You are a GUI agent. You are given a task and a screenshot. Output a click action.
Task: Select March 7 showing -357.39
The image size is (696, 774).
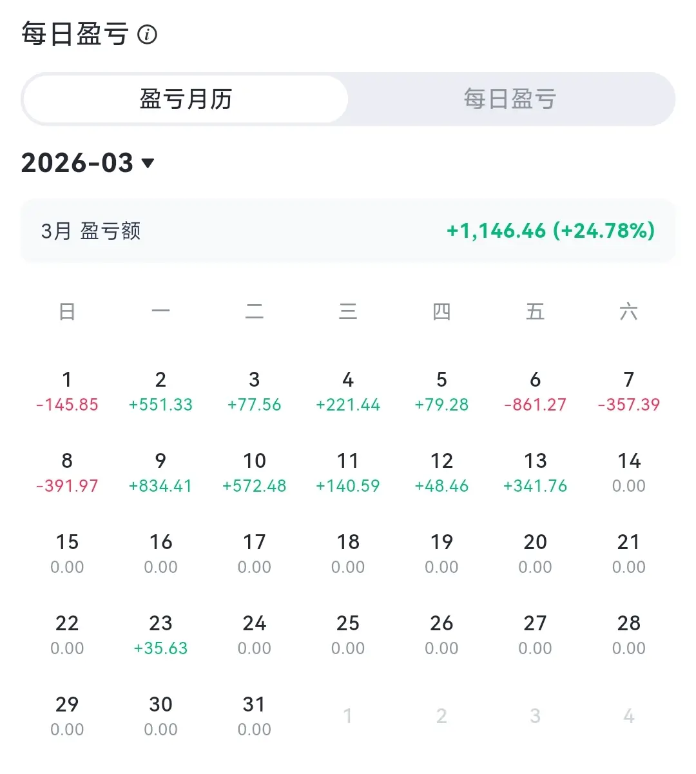tap(628, 392)
